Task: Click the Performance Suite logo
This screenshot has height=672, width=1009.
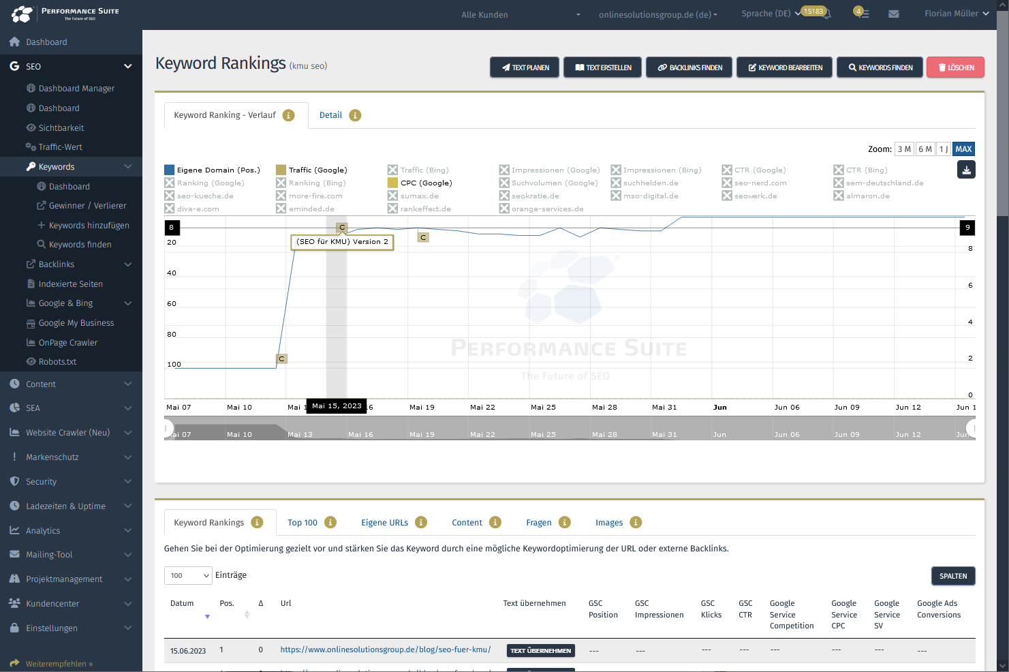Action: (65, 14)
